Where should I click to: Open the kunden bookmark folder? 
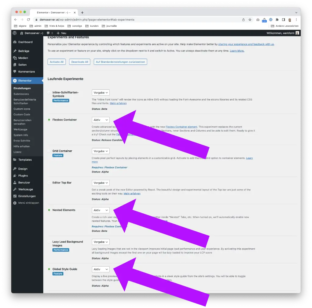[x=92, y=26]
